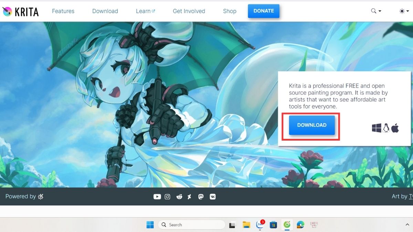Click the Windows logo in the info card
Screen dimensions: 413x232
pyautogui.click(x=377, y=128)
